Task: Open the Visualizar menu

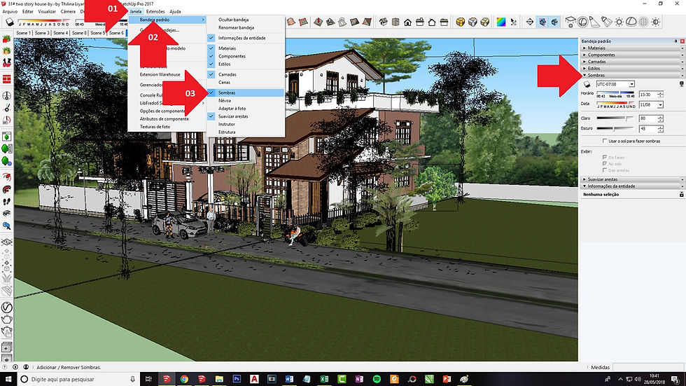Action: click(x=47, y=11)
